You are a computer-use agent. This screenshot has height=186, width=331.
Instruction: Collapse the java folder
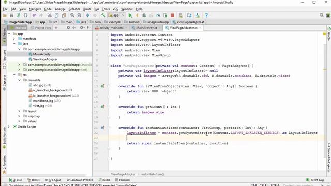tap(14, 44)
